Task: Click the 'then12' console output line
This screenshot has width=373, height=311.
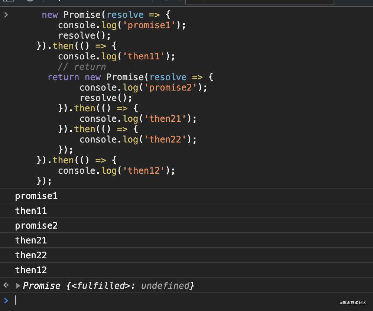Action: point(186,270)
